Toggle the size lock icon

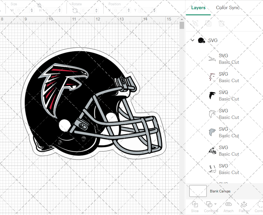pyautogui.click(x=39, y=5)
